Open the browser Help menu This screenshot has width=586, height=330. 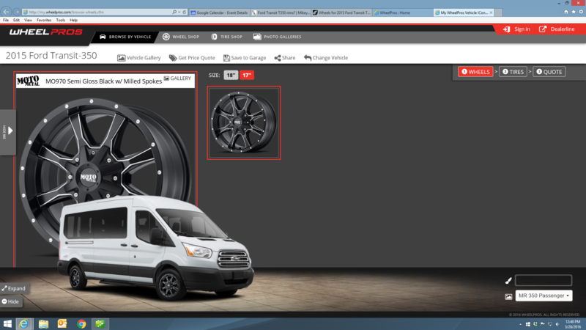pyautogui.click(x=74, y=21)
